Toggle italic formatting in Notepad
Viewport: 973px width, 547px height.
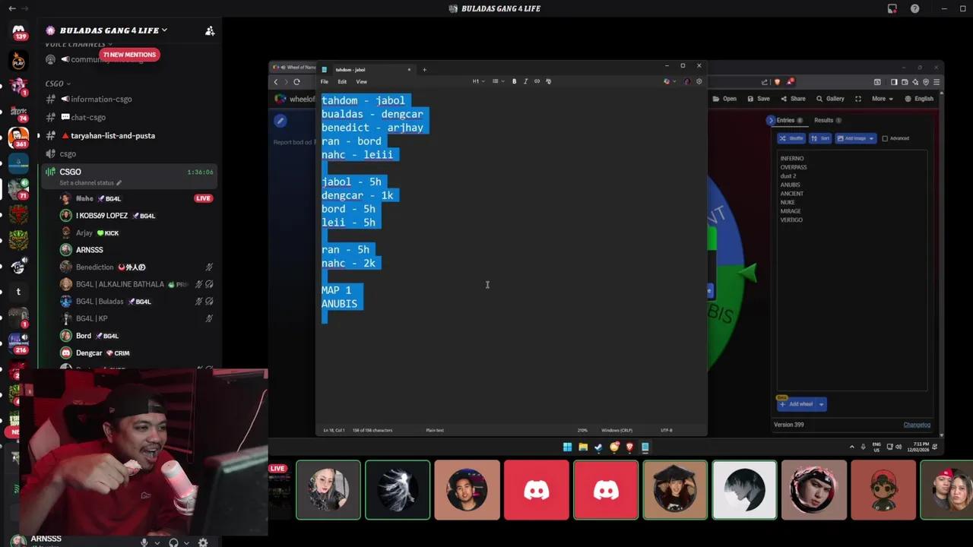tap(525, 81)
